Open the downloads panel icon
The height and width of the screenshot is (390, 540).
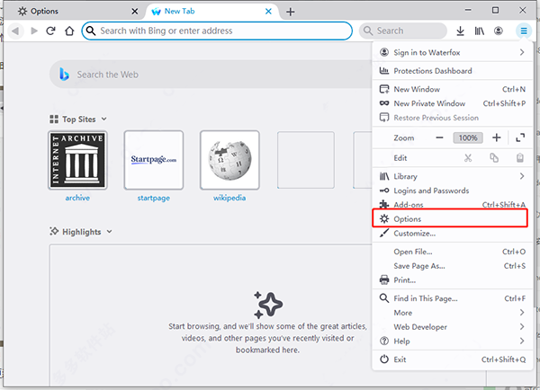(x=460, y=31)
